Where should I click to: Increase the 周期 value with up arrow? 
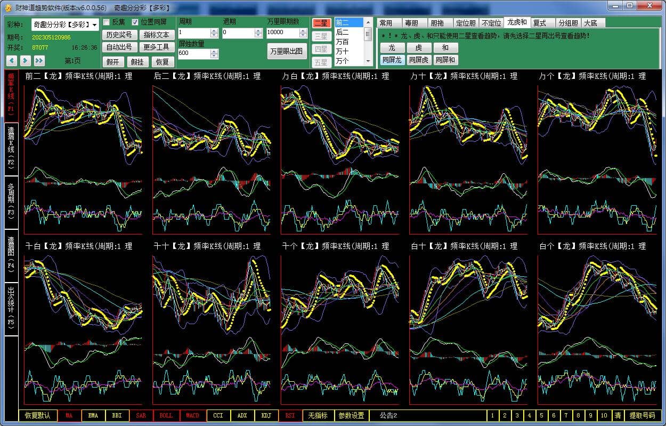tap(214, 30)
